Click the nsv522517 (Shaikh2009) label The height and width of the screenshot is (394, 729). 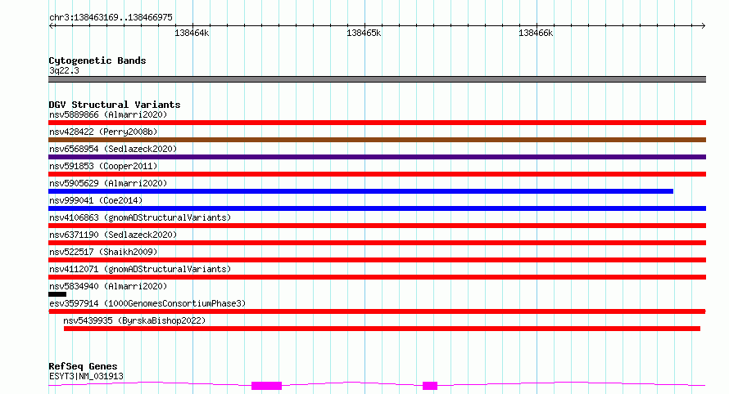click(x=103, y=252)
